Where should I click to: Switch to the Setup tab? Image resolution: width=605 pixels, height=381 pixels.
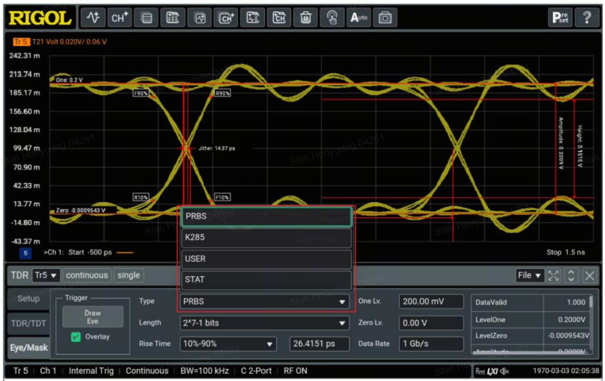[28, 299]
